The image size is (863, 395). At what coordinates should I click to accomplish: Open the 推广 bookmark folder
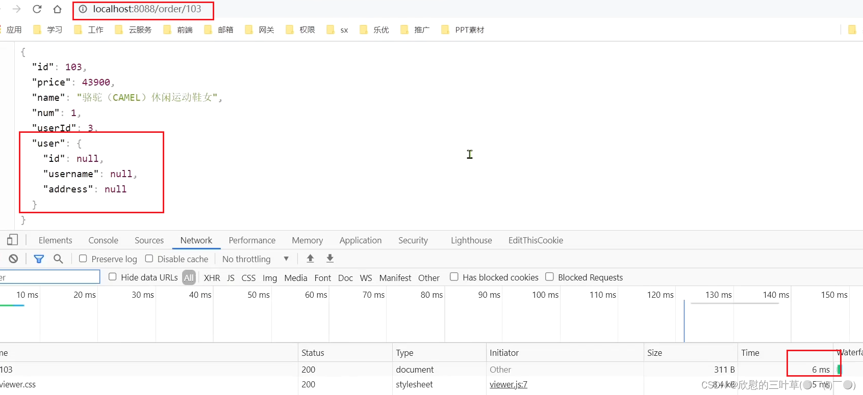(415, 30)
